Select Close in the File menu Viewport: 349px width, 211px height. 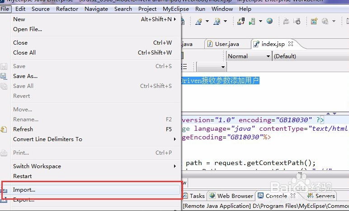[x=95, y=42]
